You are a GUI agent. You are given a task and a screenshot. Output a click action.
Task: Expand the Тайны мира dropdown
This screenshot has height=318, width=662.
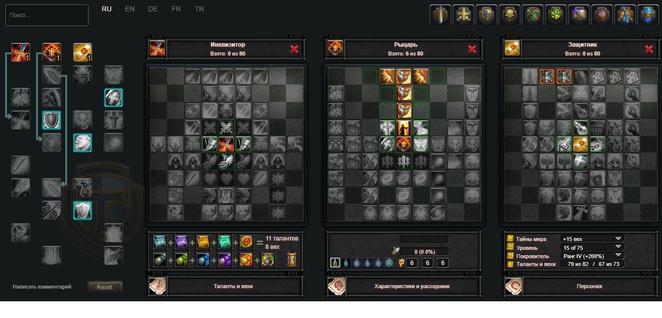click(x=592, y=239)
